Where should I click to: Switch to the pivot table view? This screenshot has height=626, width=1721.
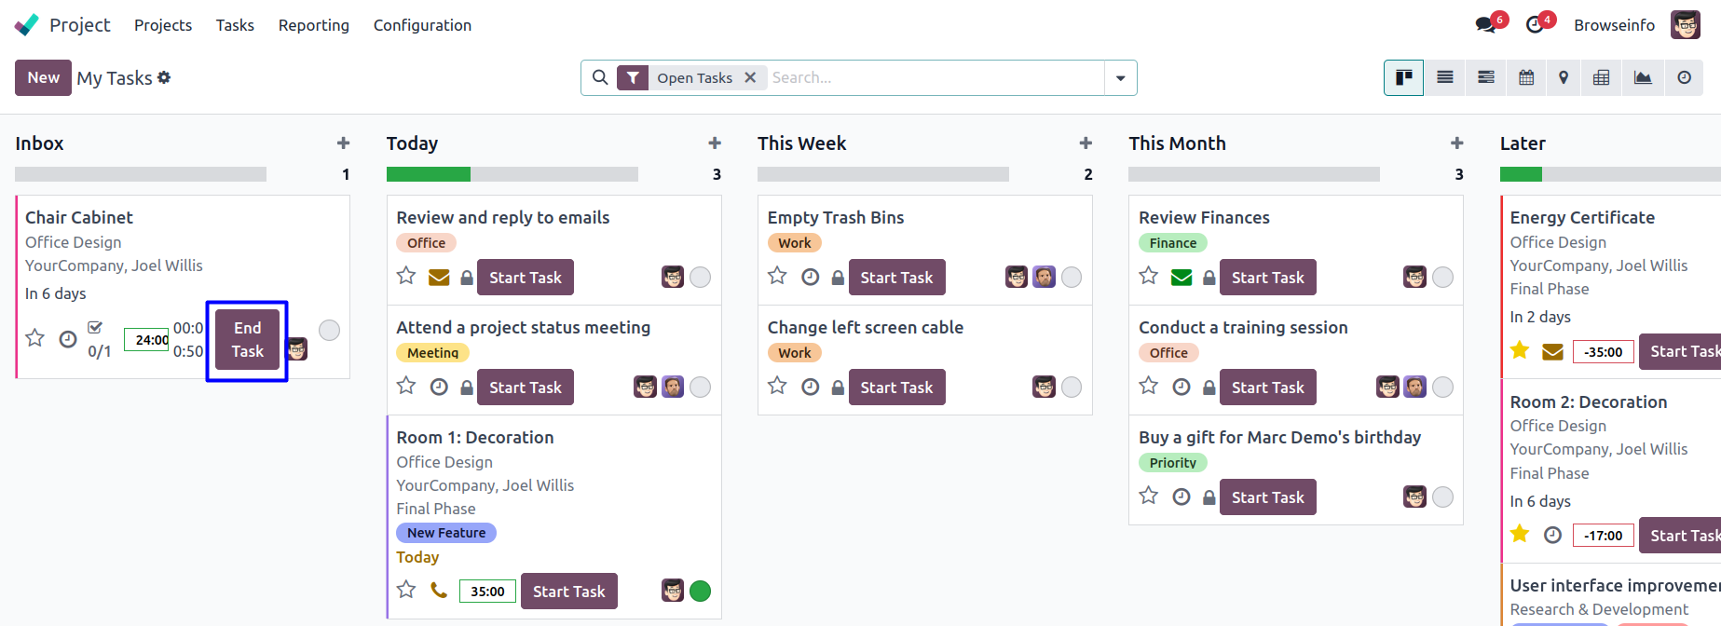coord(1601,77)
